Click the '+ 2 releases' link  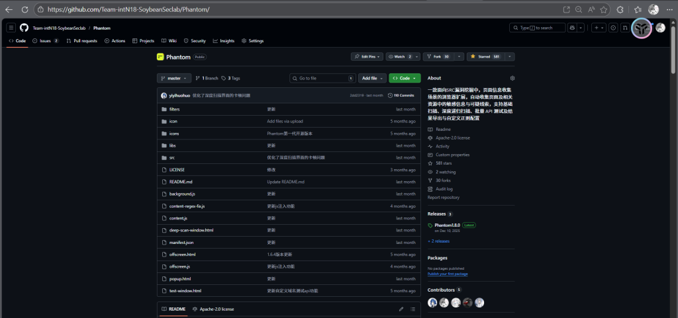[438, 241]
